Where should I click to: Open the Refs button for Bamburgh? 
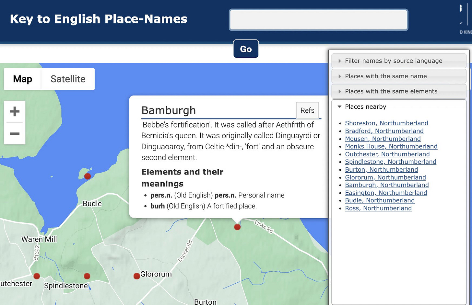tap(307, 110)
